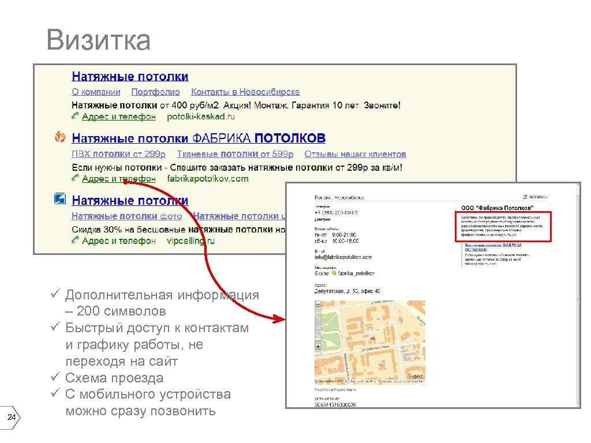Open 'Контакты в Новосибирске' link

click(x=245, y=92)
